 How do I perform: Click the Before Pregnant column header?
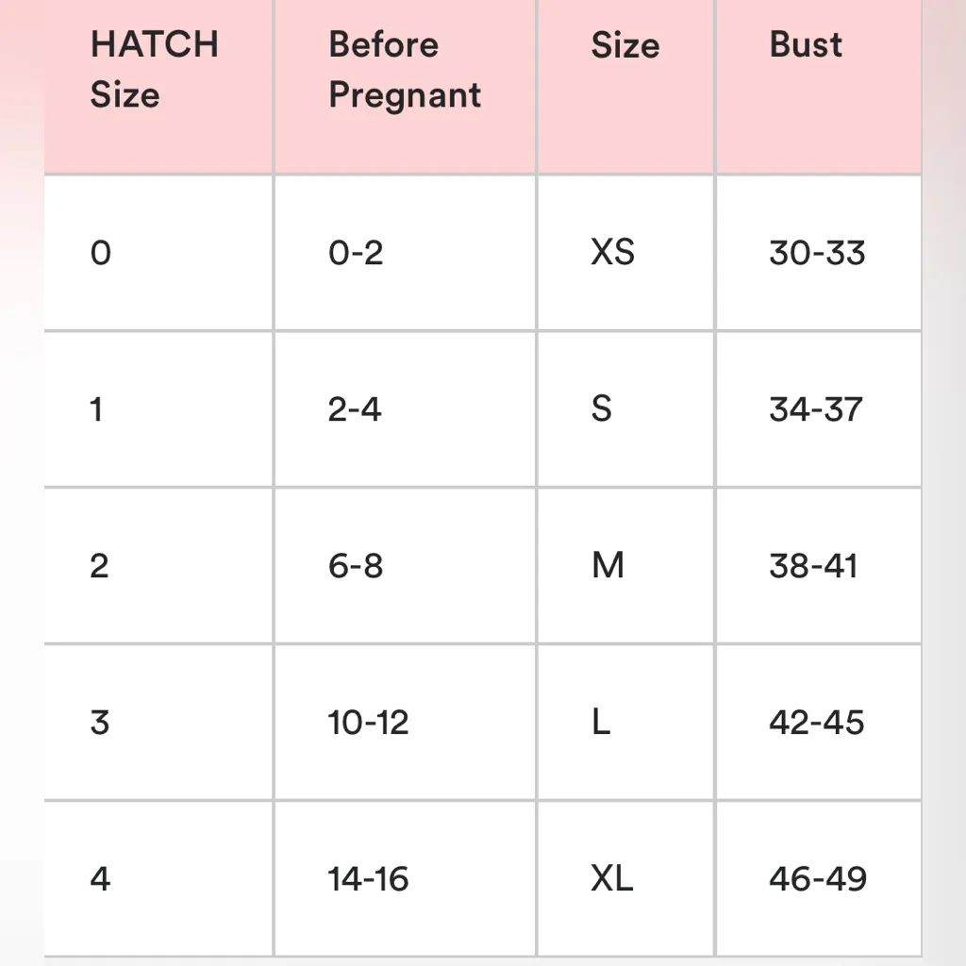point(405,70)
